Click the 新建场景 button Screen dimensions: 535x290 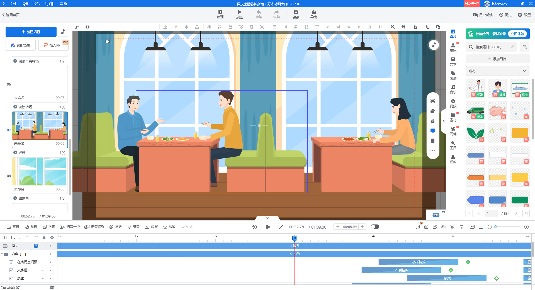pos(31,32)
